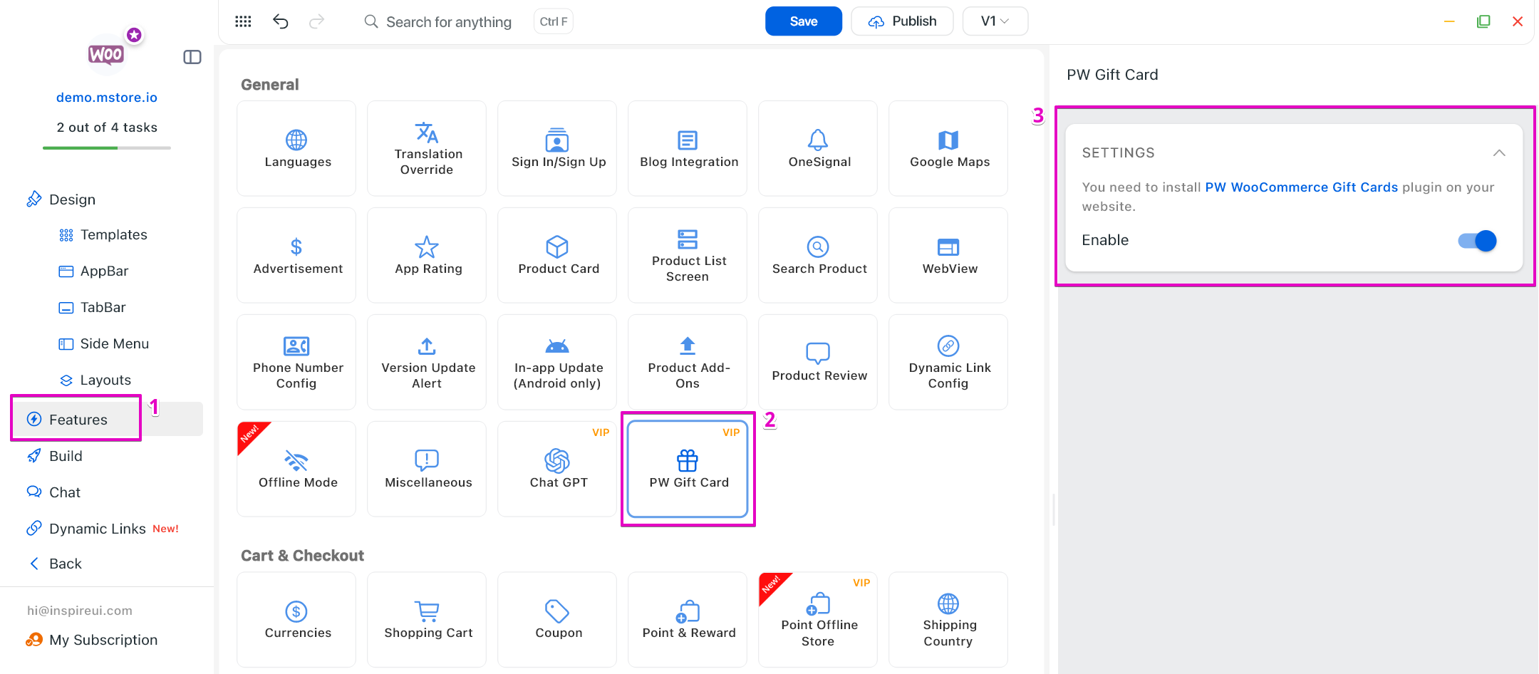The image size is (1539, 674).
Task: Publish the app with Publish button
Action: (902, 21)
